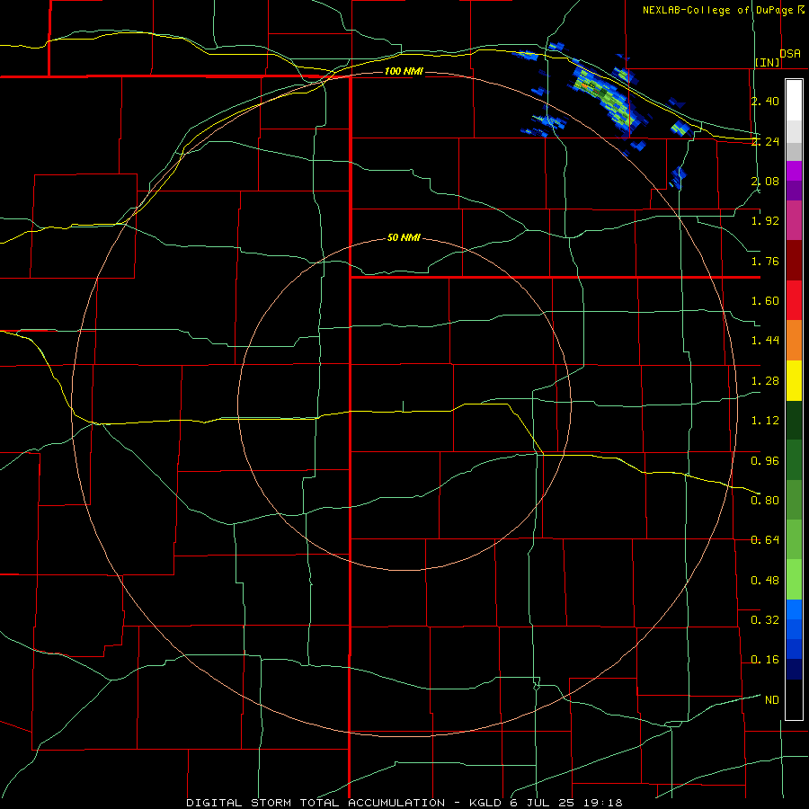Image resolution: width=809 pixels, height=809 pixels.
Task: Click the 1.44 legend value
Action: pyautogui.click(x=765, y=341)
